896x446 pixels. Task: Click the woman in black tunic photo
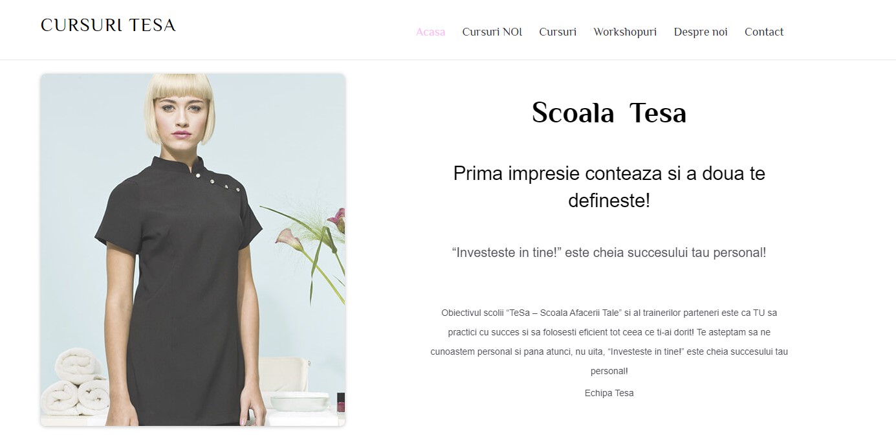click(193, 250)
